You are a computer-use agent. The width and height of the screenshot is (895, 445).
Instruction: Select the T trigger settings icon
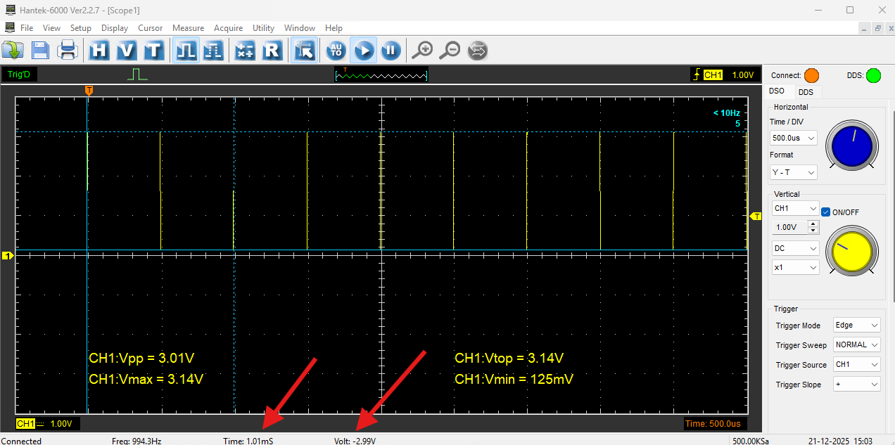[154, 50]
